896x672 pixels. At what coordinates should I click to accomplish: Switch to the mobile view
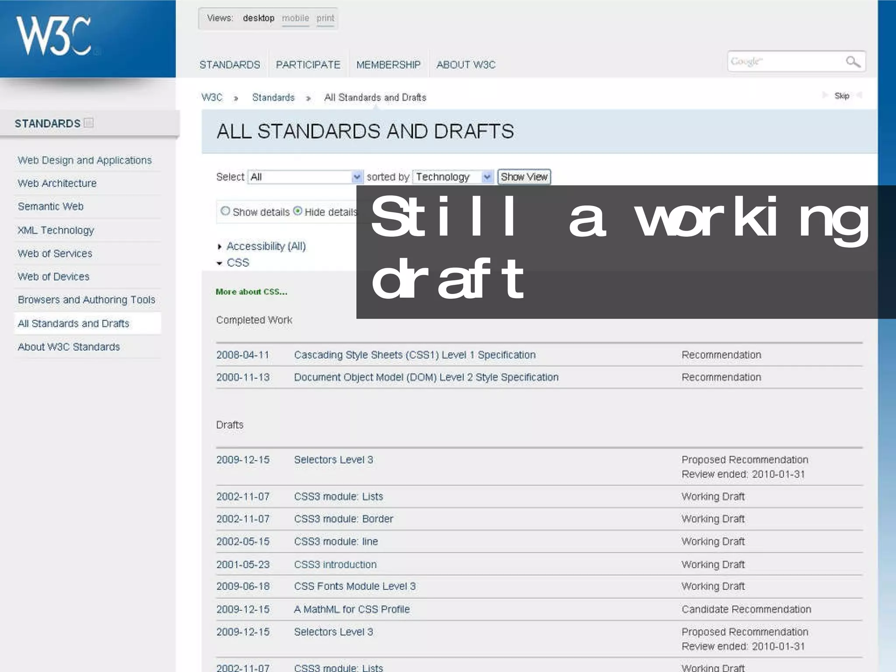(x=295, y=18)
